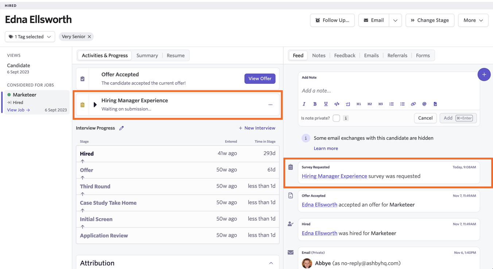Switch to the Activities & Progress tab

105,56
